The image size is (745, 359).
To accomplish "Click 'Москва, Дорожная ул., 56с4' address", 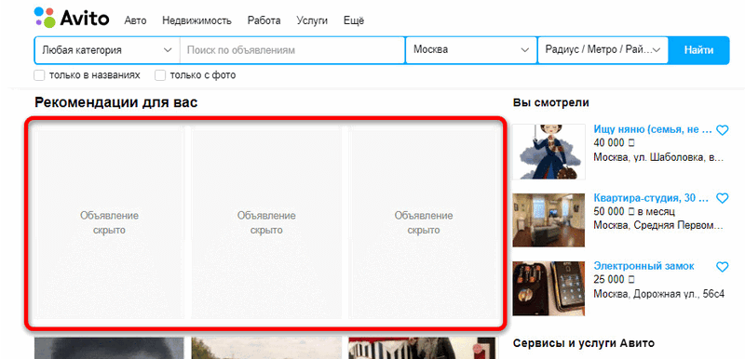I will pos(659,294).
